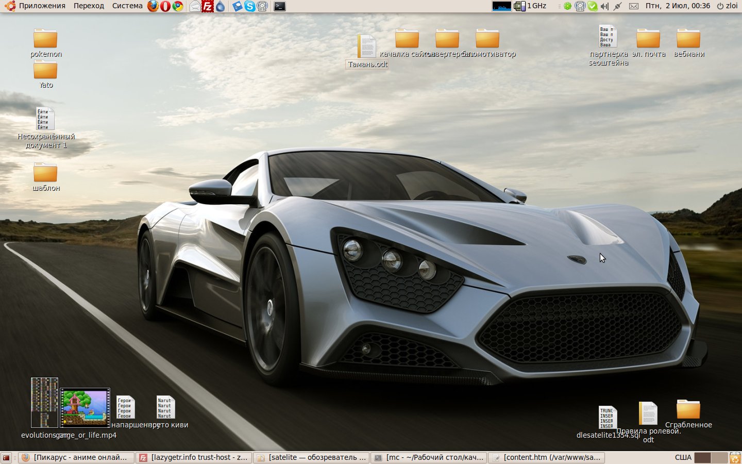
Task: Open the system monitor graph applet
Action: [x=501, y=6]
